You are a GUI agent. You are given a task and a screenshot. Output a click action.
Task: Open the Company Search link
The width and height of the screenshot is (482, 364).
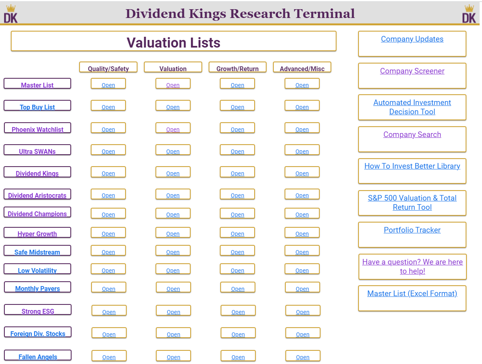412,135
